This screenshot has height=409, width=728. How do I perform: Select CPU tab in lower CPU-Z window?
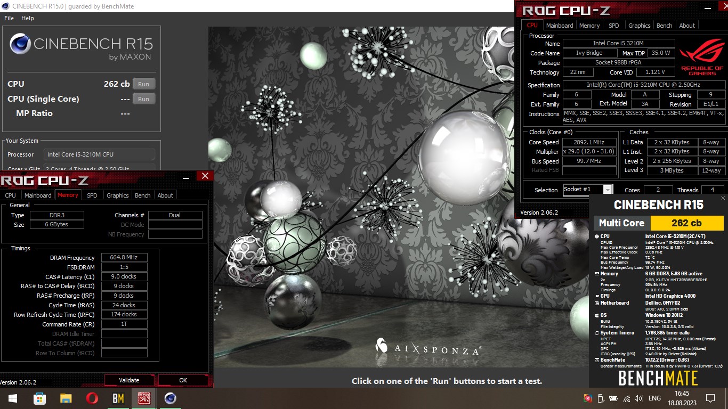11,195
